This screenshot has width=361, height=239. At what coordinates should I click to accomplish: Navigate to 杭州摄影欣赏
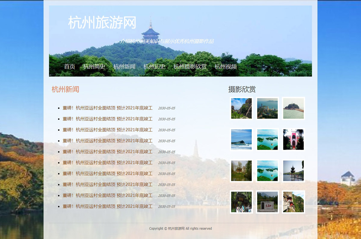(x=190, y=66)
